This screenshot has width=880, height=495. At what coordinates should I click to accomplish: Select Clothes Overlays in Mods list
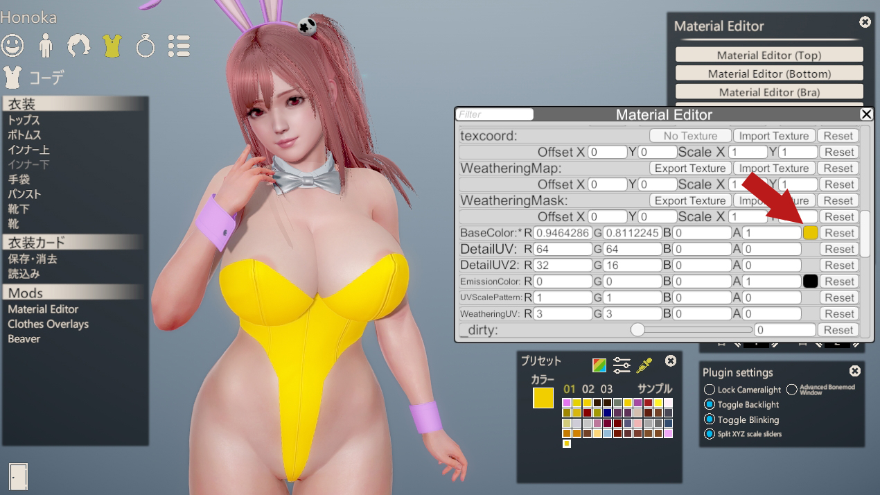coord(49,324)
